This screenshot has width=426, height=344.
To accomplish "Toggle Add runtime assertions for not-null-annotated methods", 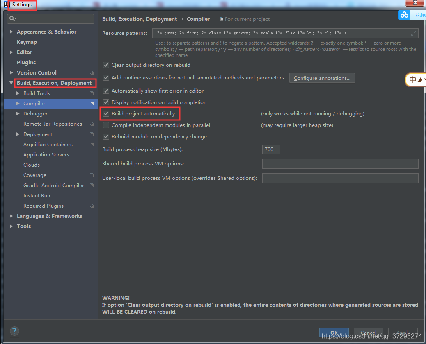I will [106, 78].
